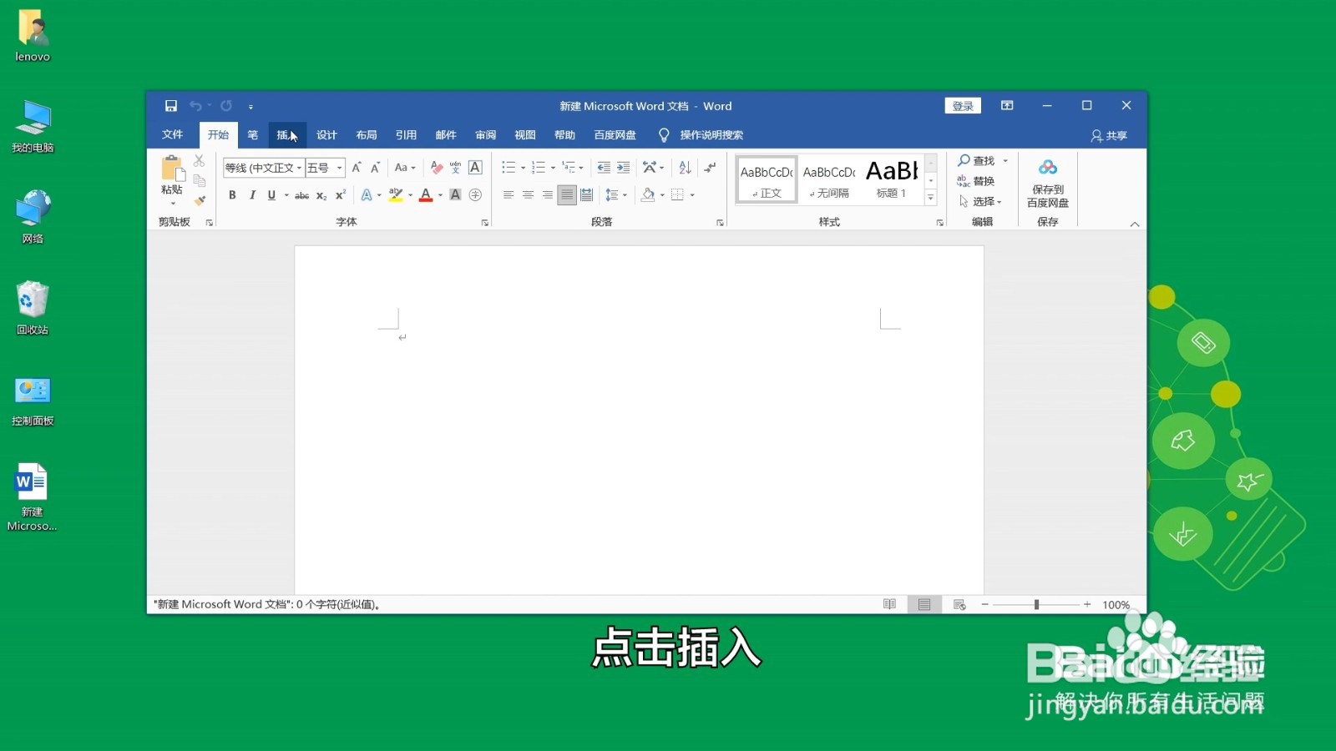Select the Format Painter brush
This screenshot has width=1336, height=751.
(x=199, y=200)
